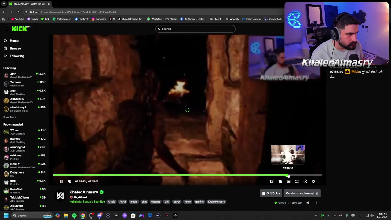391x220 pixels.
Task: Open asmongold recommended channel
Action: 24,149
